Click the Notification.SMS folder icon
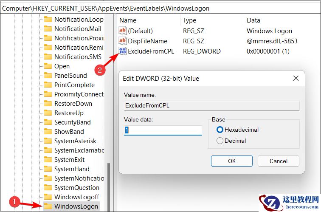The height and width of the screenshot is (212, 321). tap(48, 57)
